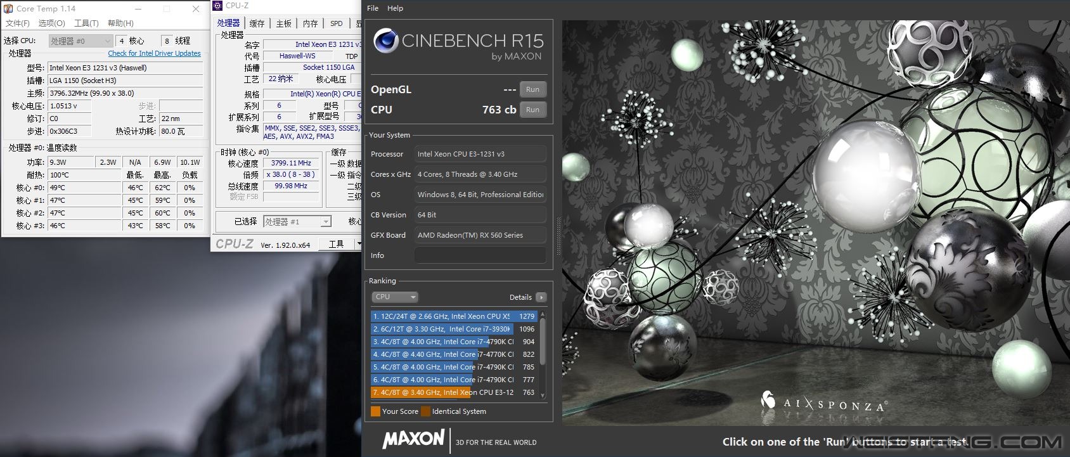
Task: Open the CPU ranking type dropdown in Cinebench
Action: pyautogui.click(x=395, y=297)
